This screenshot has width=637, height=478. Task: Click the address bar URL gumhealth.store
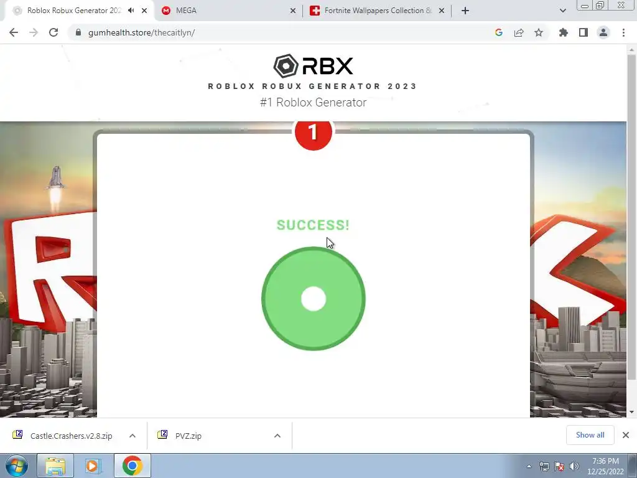pos(141,32)
